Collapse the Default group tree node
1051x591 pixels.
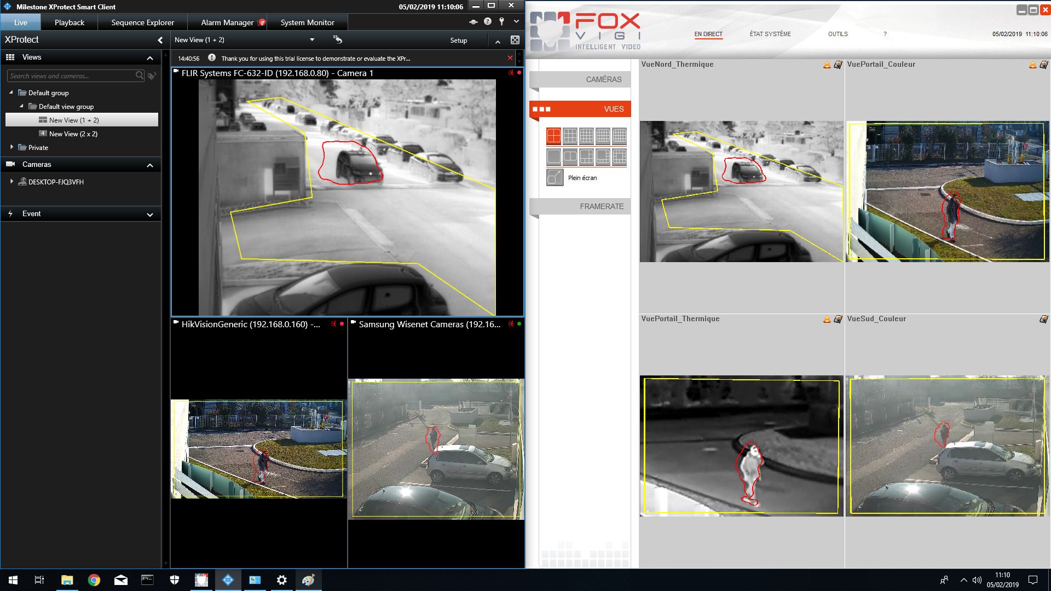[x=11, y=92]
